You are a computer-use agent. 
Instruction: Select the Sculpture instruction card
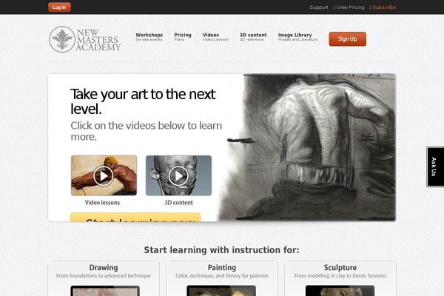[x=340, y=278]
